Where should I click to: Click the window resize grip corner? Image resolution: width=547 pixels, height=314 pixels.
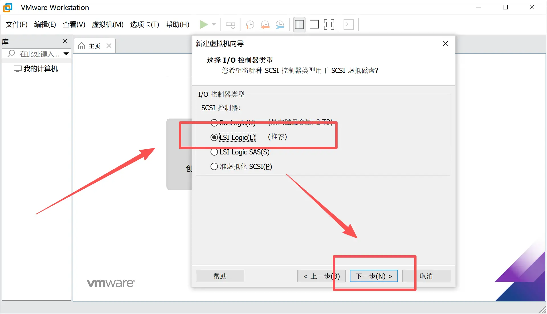(x=543, y=310)
